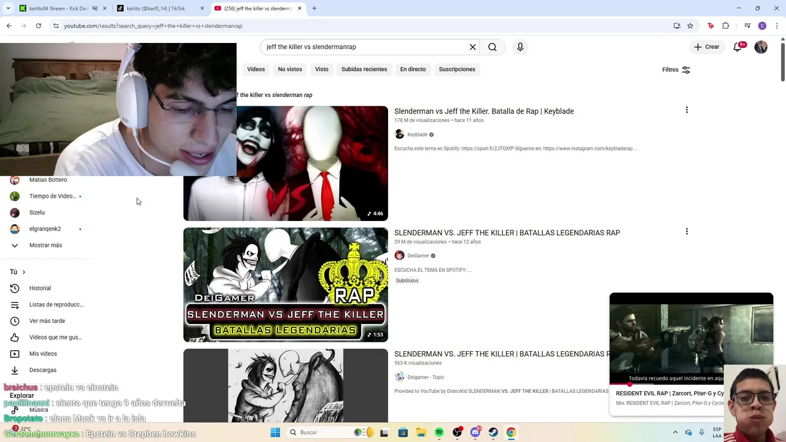Go back in browser history
786x442 pixels.
(x=9, y=26)
